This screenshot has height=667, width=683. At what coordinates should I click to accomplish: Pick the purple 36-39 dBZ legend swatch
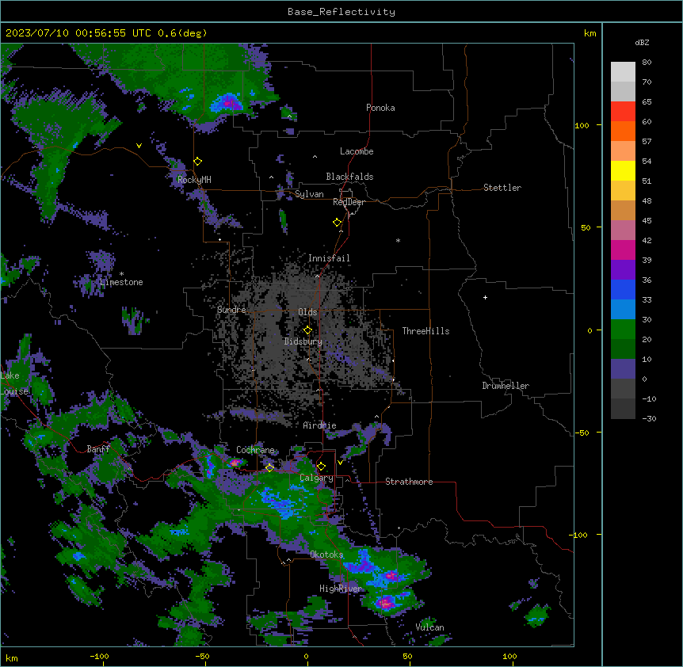click(x=623, y=270)
